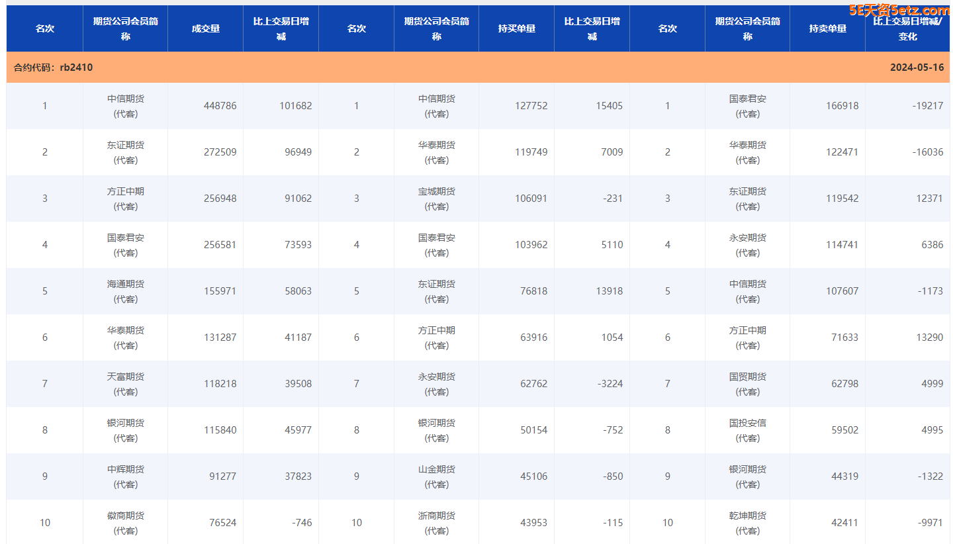Select short position value 122471
Image resolution: width=953 pixels, height=544 pixels.
pyautogui.click(x=842, y=152)
